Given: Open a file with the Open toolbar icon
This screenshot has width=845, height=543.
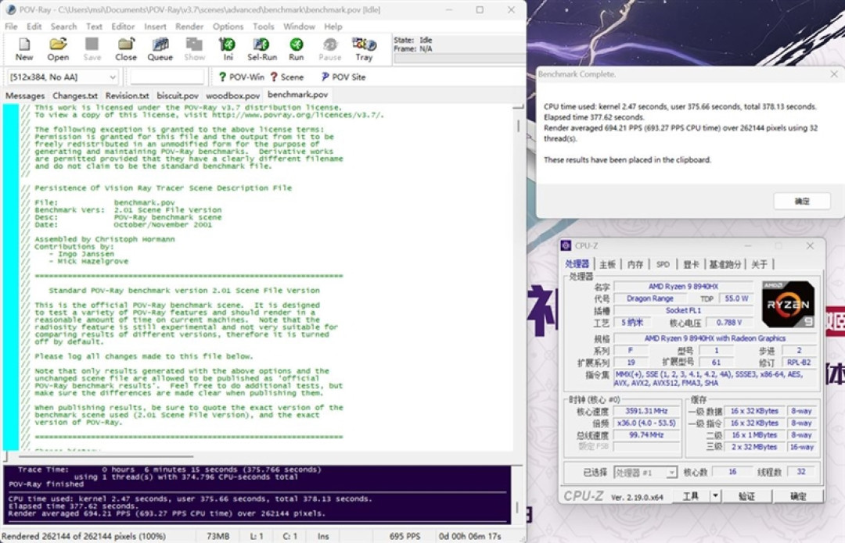Looking at the screenshot, I should [58, 49].
